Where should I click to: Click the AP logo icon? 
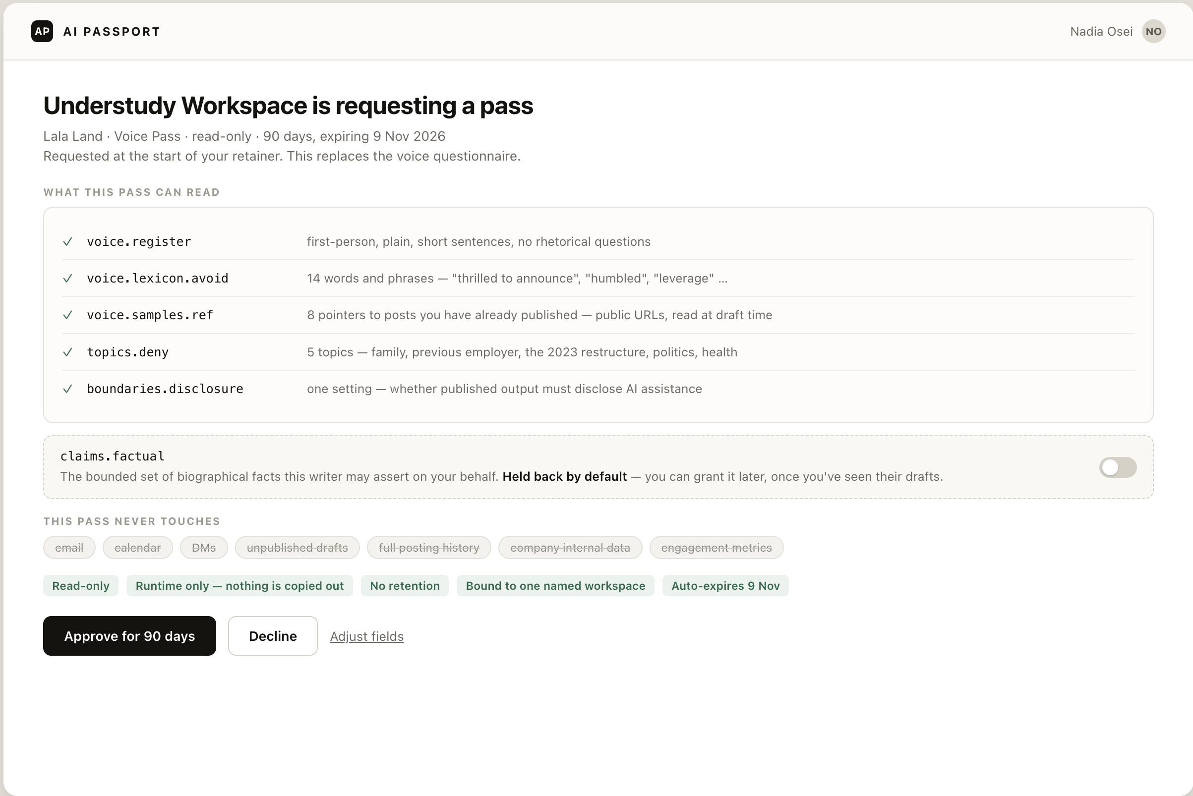tap(42, 32)
